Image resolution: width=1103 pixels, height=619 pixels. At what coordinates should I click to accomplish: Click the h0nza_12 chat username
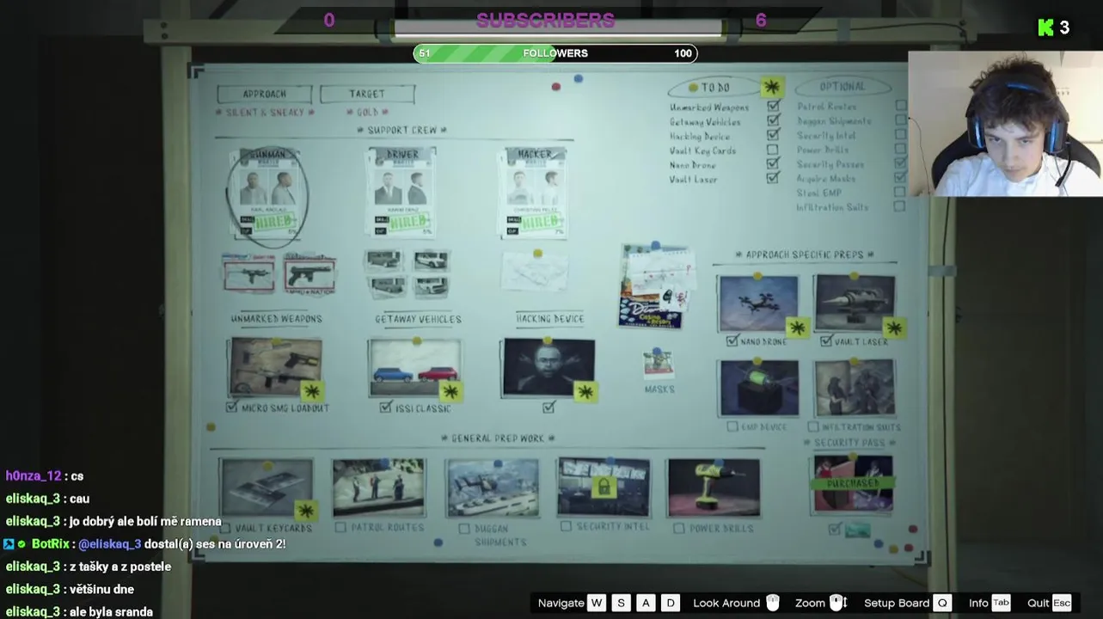(34, 476)
